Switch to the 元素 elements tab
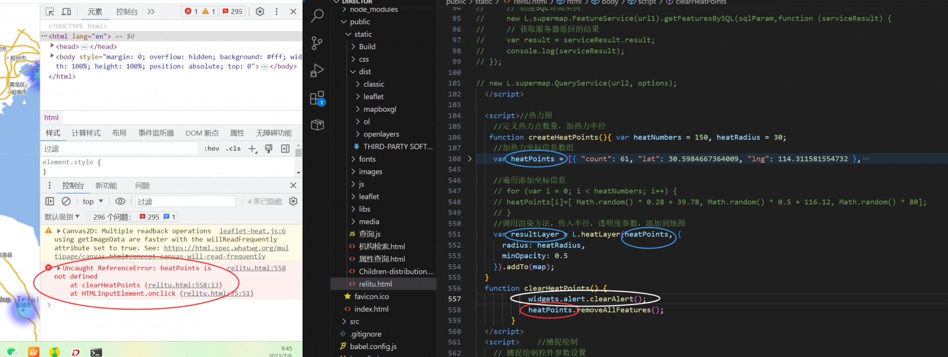The width and height of the screenshot is (948, 357). tap(95, 11)
